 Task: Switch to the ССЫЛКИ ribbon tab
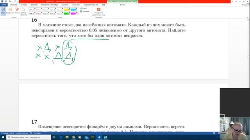click(x=65, y=5)
